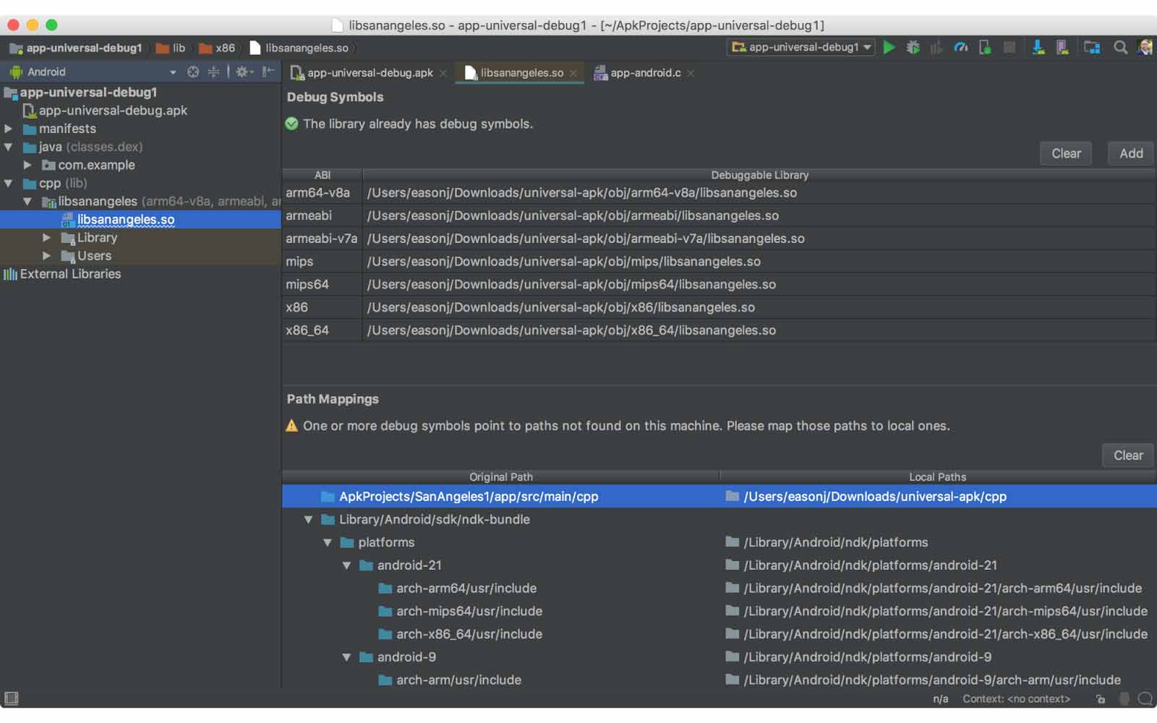Toggle tool window bars in bottom-left corner
This screenshot has height=723, width=1157.
coord(11,698)
